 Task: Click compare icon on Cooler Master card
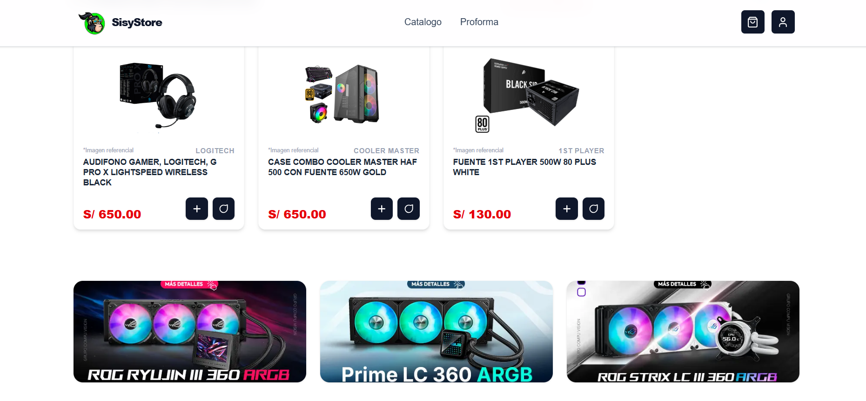(409, 209)
